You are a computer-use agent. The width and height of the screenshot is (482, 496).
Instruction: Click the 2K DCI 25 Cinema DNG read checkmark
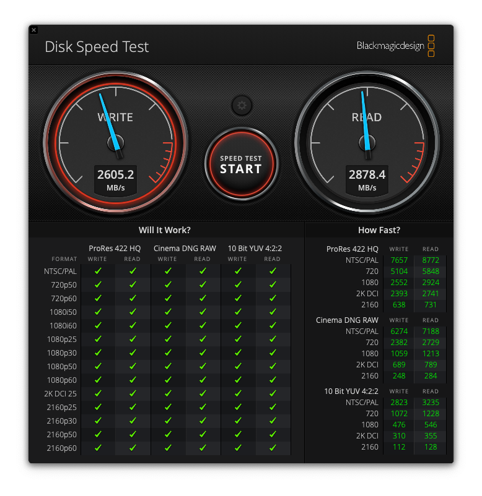coord(203,393)
